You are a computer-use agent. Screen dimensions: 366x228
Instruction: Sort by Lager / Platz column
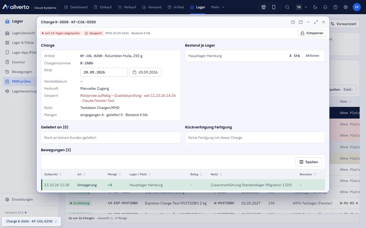pos(140,174)
